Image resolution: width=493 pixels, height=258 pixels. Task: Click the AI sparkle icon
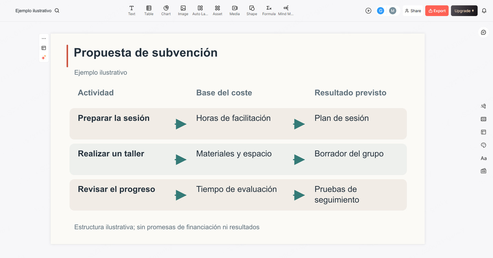[x=43, y=58]
